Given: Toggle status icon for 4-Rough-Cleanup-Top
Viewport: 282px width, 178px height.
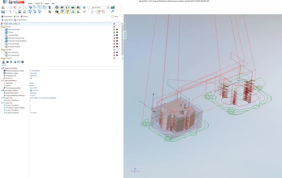Looking at the screenshot, I should [x=114, y=38].
